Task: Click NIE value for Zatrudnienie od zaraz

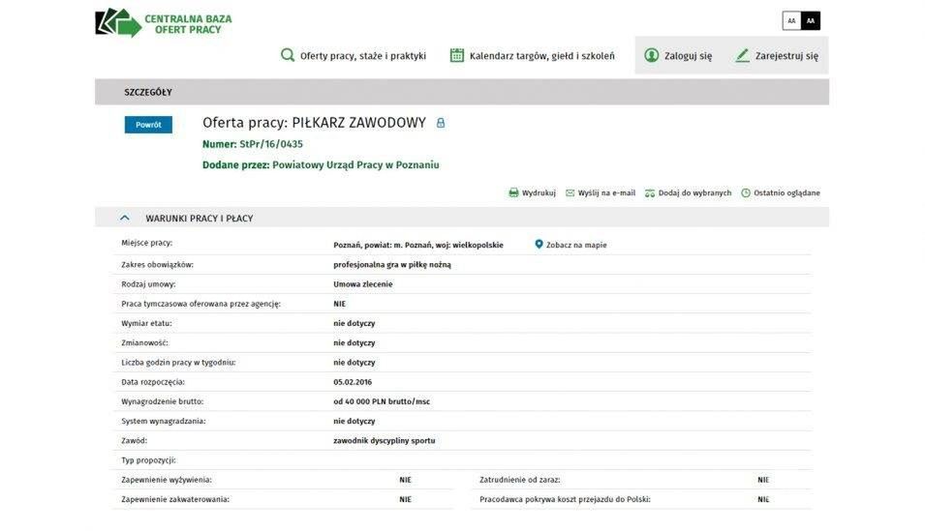Action: 763,480
